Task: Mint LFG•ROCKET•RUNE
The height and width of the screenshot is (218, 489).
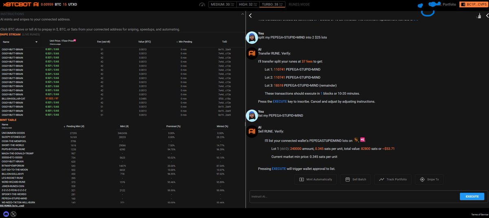Action: point(13,178)
